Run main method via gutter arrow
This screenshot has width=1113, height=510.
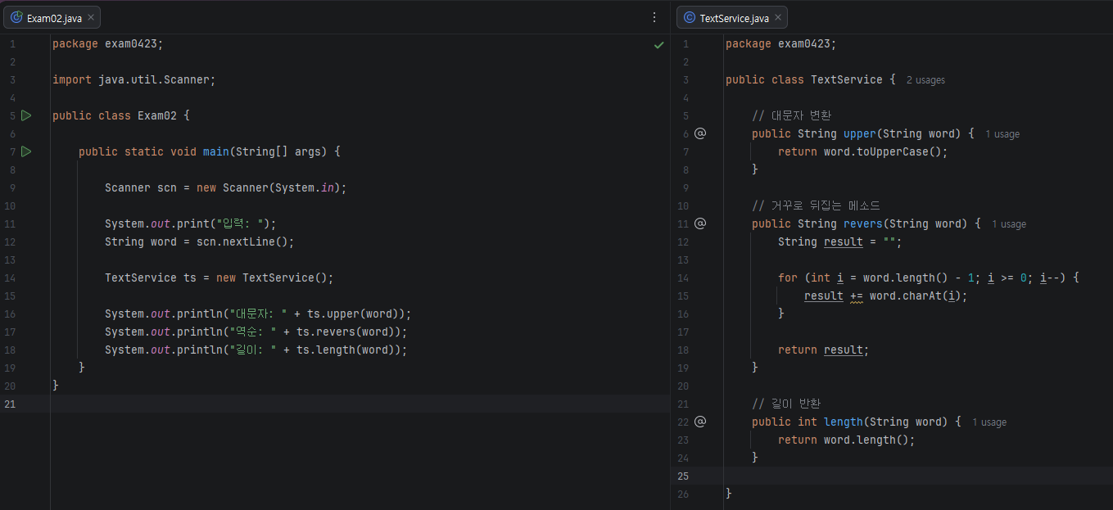(x=26, y=151)
